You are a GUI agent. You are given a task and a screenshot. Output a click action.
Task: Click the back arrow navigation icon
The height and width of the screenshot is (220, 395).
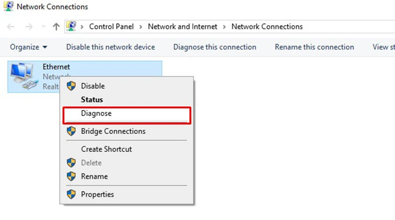point(10,26)
